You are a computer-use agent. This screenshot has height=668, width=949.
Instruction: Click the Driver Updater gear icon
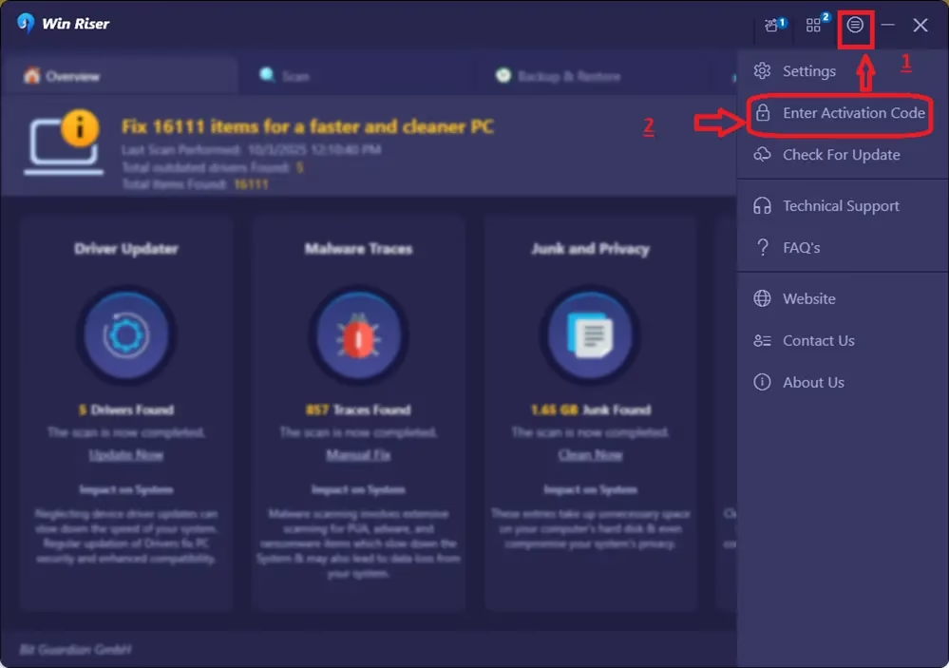pos(126,334)
